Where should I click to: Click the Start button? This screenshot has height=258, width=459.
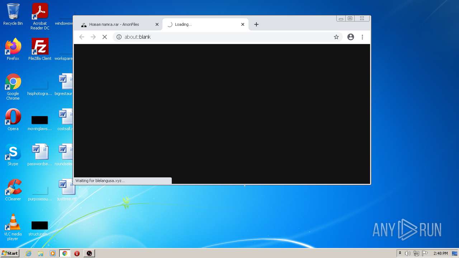click(10, 253)
